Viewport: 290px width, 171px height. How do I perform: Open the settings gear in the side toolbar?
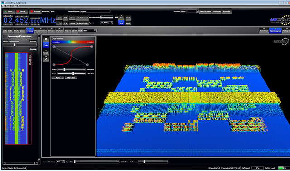pyautogui.click(x=46, y=39)
